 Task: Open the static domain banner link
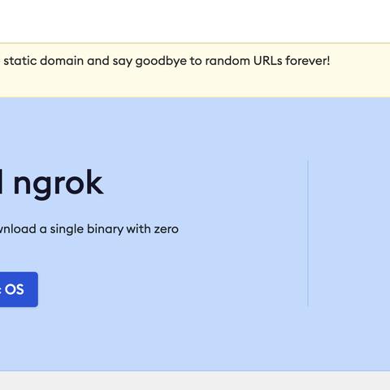167,61
